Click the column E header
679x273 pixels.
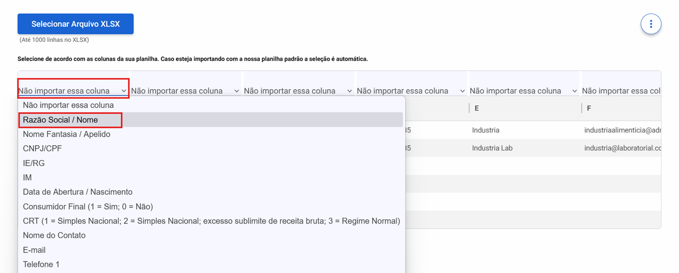pyautogui.click(x=525, y=108)
